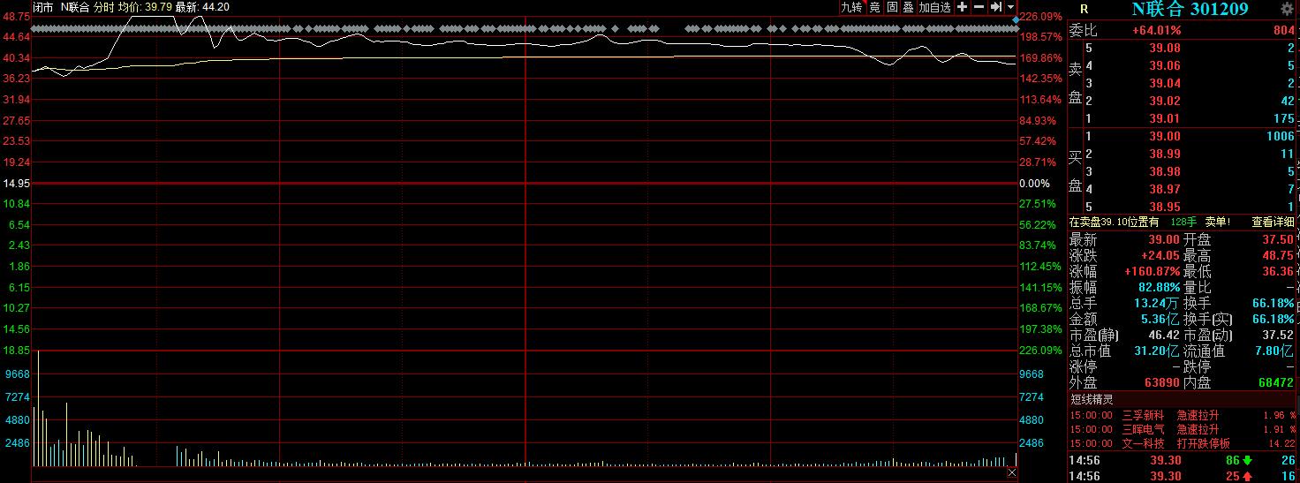Click the jump-to-end arrow icon
The image size is (1300, 483).
click(x=995, y=7)
